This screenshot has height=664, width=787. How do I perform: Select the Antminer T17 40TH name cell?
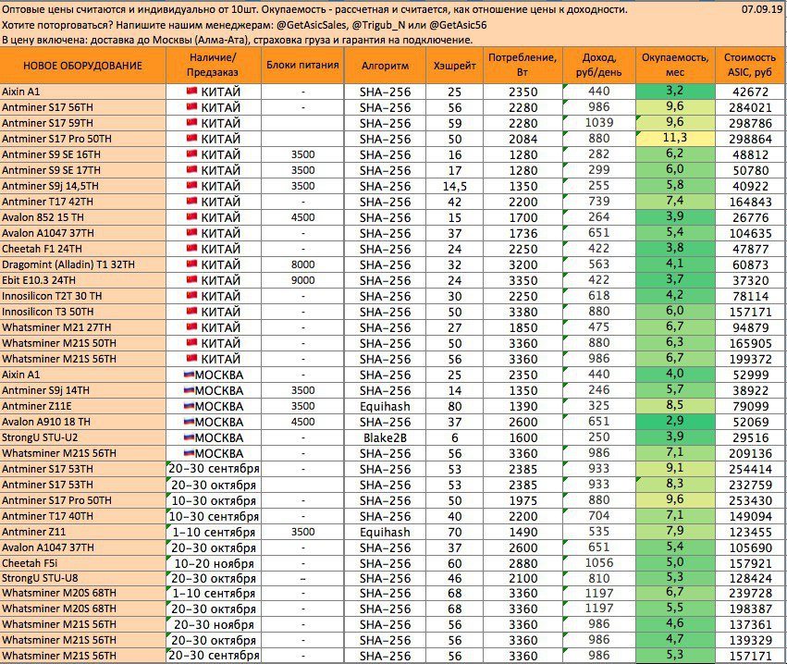coord(83,515)
